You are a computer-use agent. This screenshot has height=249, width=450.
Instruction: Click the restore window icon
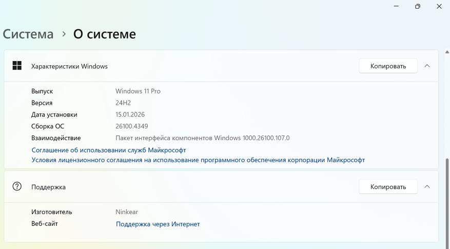pos(418,6)
